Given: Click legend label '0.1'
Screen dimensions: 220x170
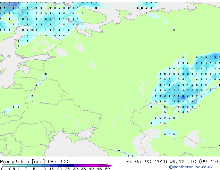Looking at the screenshot, I should click(4, 169).
